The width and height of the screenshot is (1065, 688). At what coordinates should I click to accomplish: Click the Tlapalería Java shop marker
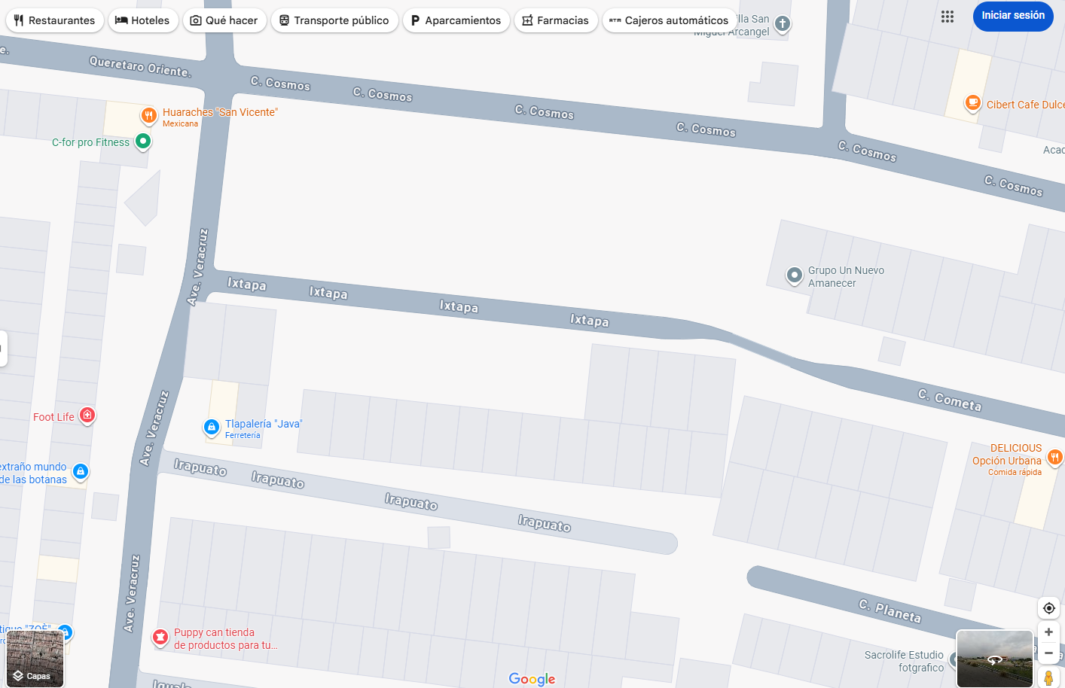click(x=212, y=428)
